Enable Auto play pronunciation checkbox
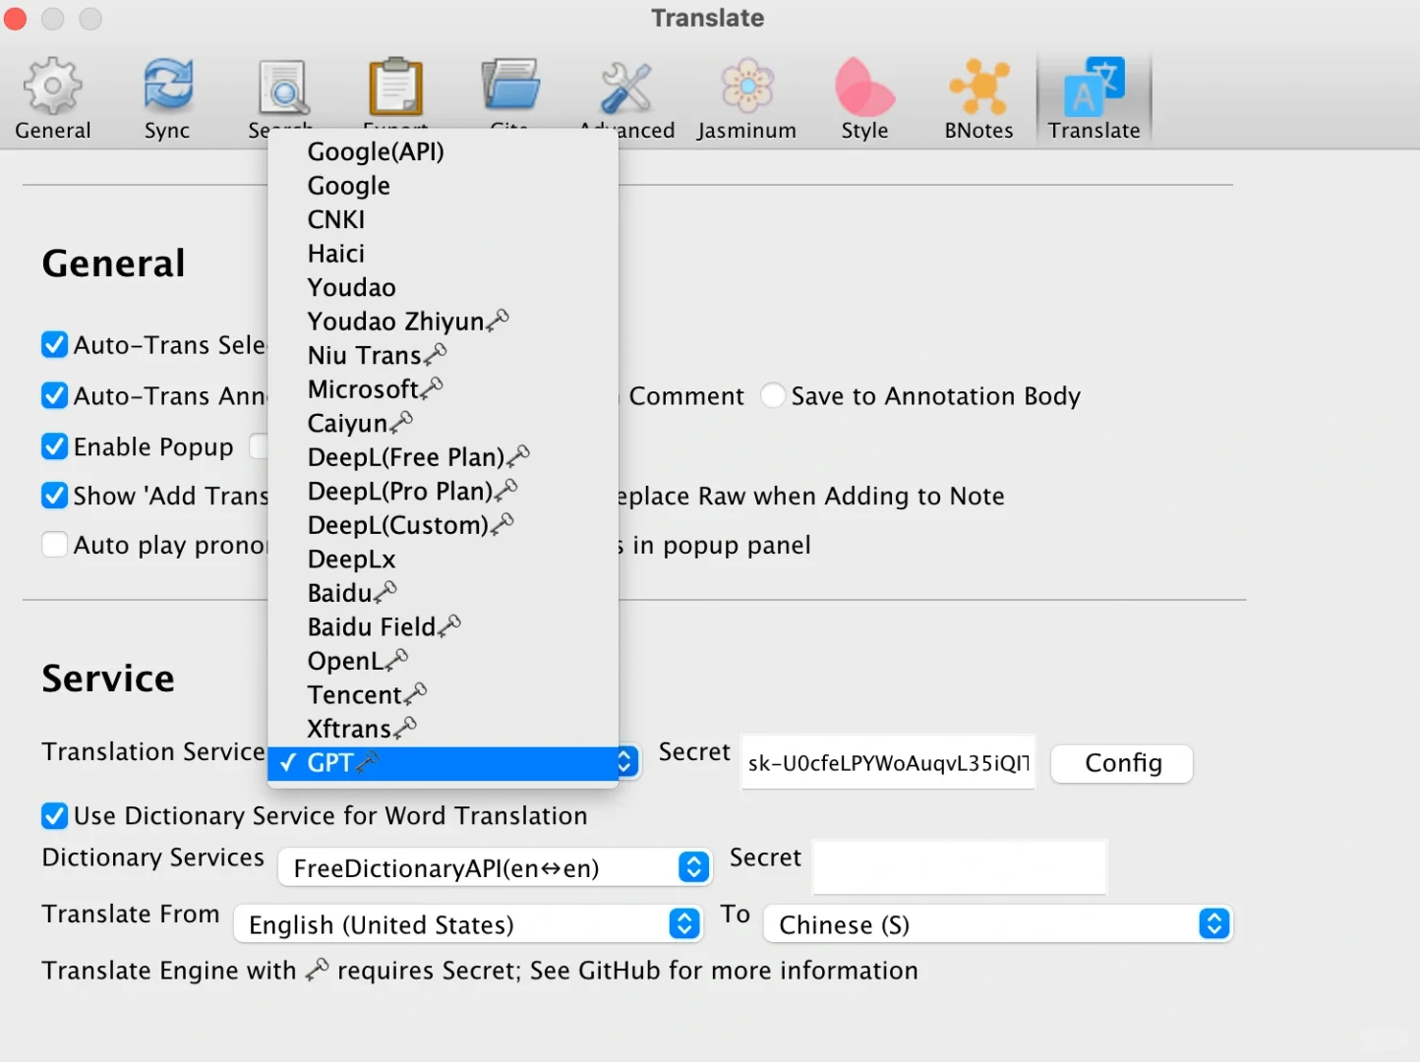This screenshot has height=1062, width=1420. tap(55, 545)
